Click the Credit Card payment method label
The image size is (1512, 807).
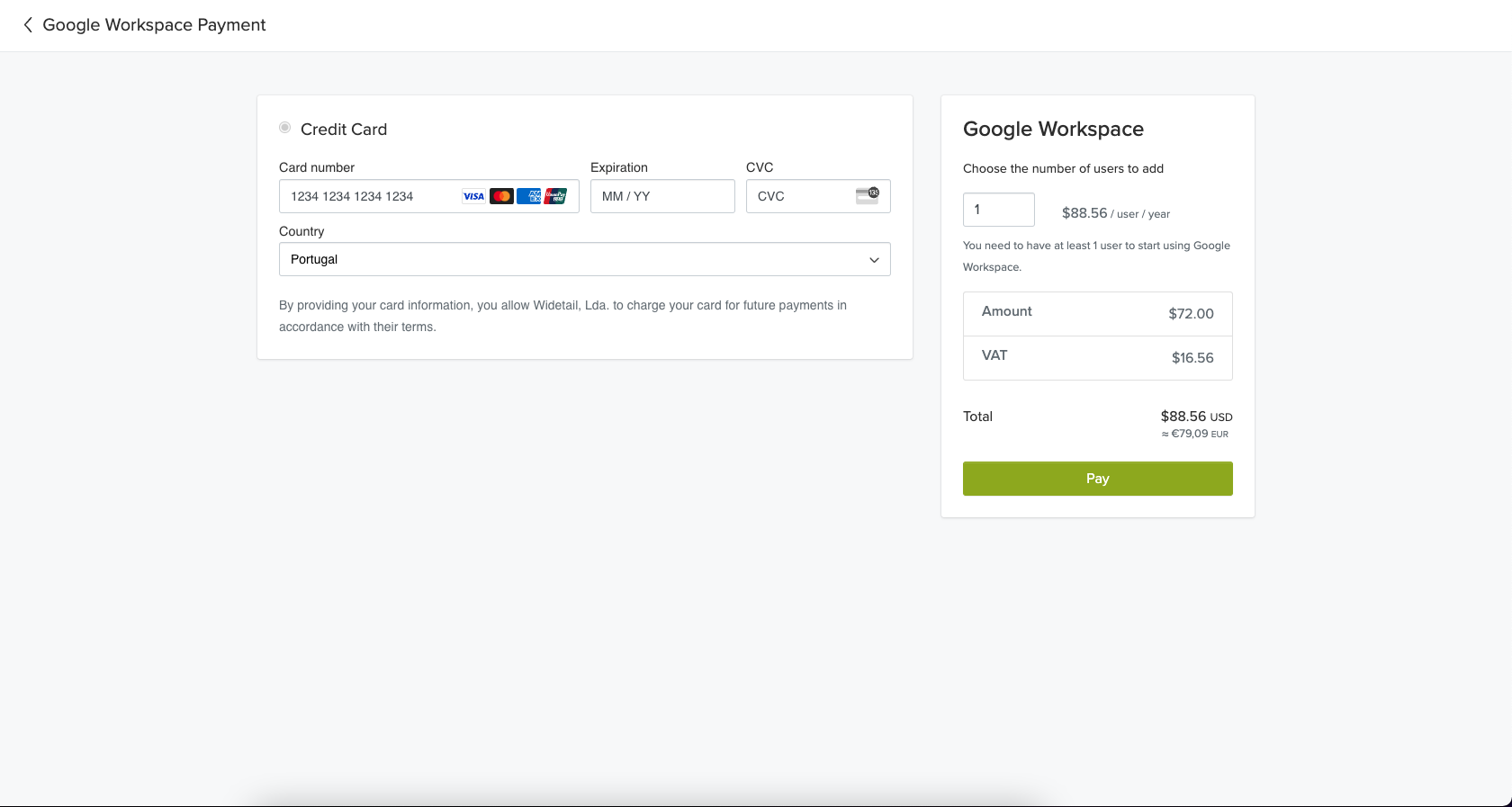tap(344, 130)
